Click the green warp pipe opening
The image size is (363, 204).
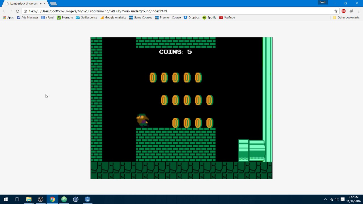[243, 150]
